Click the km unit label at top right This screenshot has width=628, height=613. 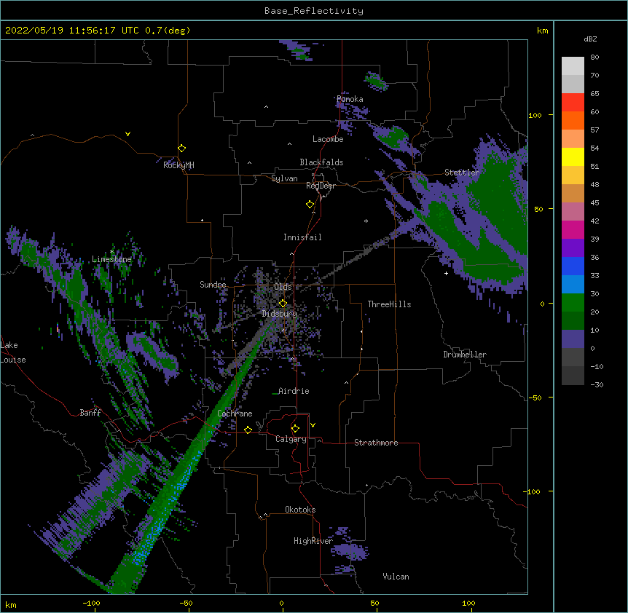click(542, 31)
